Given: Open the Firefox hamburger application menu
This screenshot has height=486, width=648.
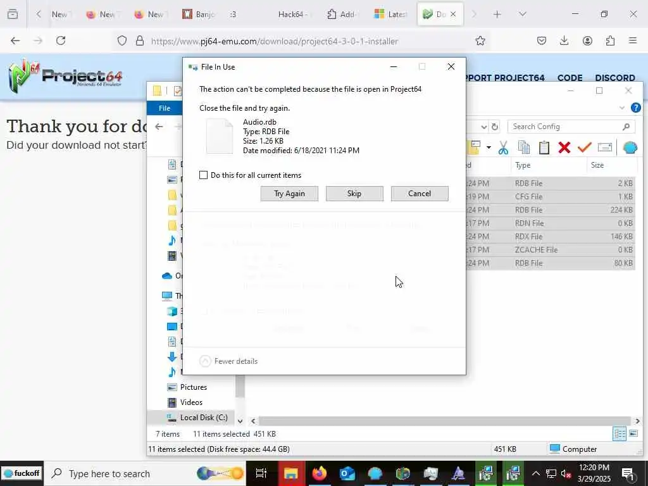Looking at the screenshot, I should point(633,40).
